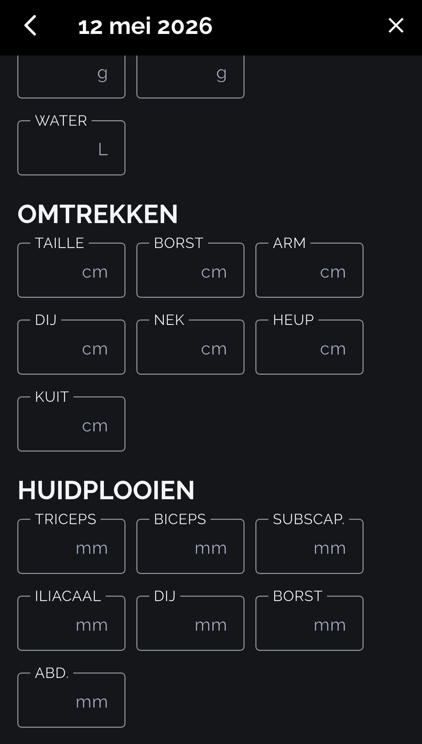
Task: Tap the Borst skinfold mm field
Action: click(309, 623)
